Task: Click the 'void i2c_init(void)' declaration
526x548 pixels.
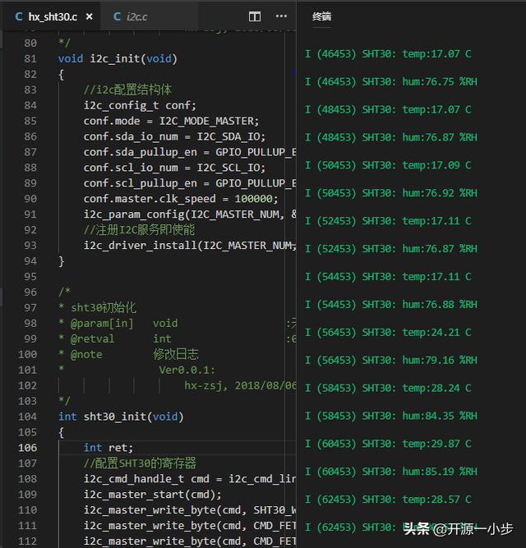Action: pos(118,58)
